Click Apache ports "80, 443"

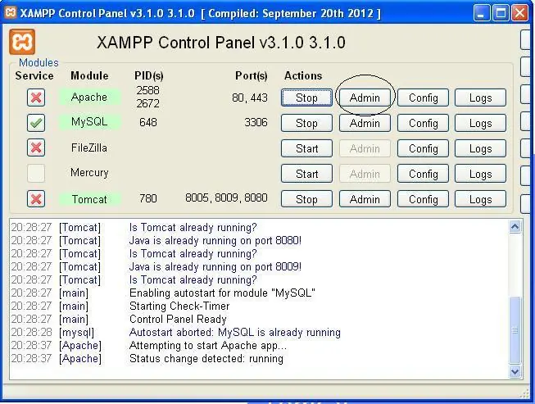[x=250, y=98]
